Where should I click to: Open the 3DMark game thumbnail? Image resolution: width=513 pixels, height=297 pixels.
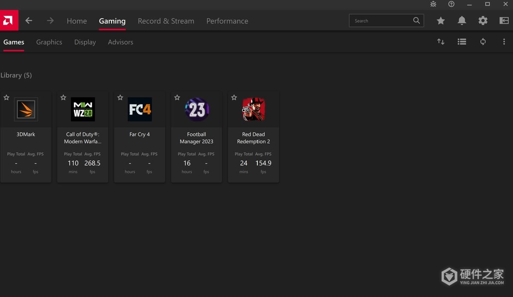pos(26,109)
